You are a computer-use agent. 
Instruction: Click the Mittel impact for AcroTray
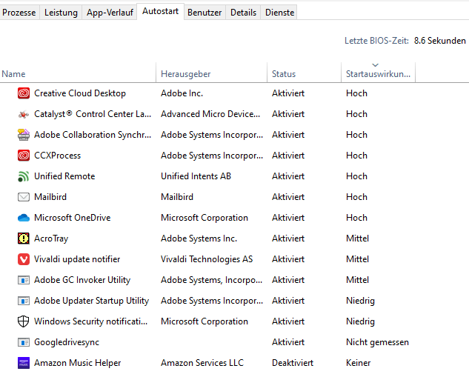[x=357, y=238]
